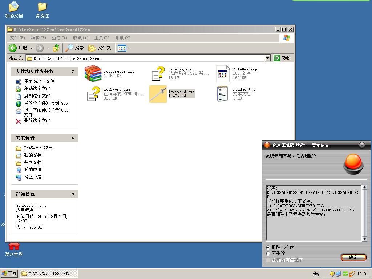
Task: Click the 删除这个文件 task link
Action: coord(37,121)
